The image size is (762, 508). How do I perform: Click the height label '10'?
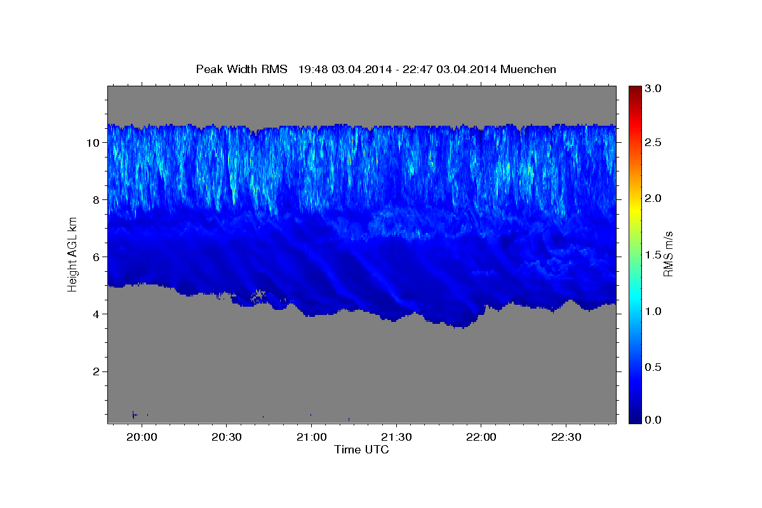coord(93,143)
